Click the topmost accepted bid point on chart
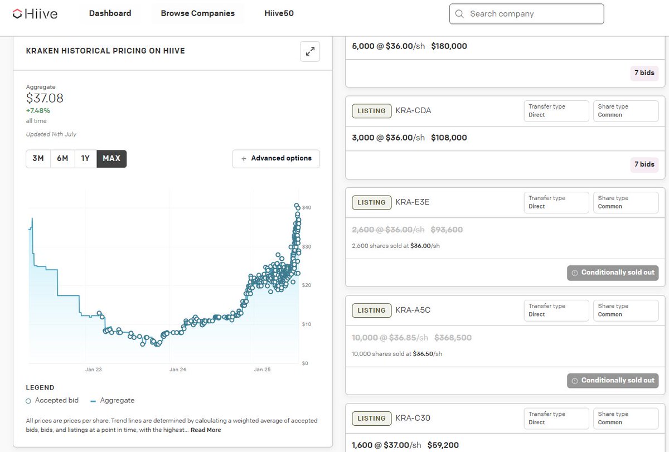The height and width of the screenshot is (452, 669). click(297, 206)
